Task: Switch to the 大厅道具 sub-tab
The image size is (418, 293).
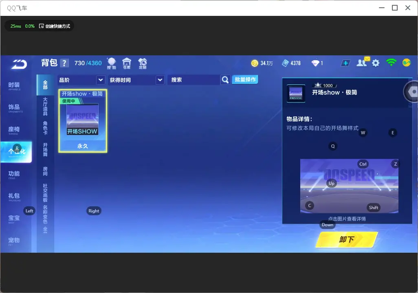Action: coord(45,106)
